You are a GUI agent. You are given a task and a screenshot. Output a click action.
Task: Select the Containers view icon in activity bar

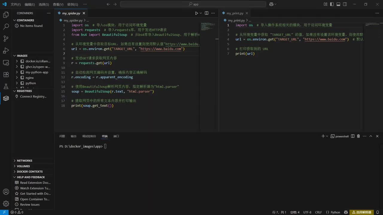click(6, 98)
